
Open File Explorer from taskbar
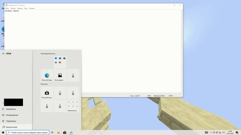point(59,132)
